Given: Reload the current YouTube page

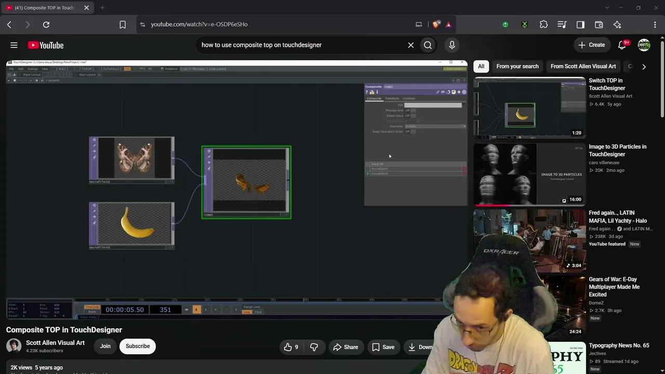Looking at the screenshot, I should [x=46, y=24].
